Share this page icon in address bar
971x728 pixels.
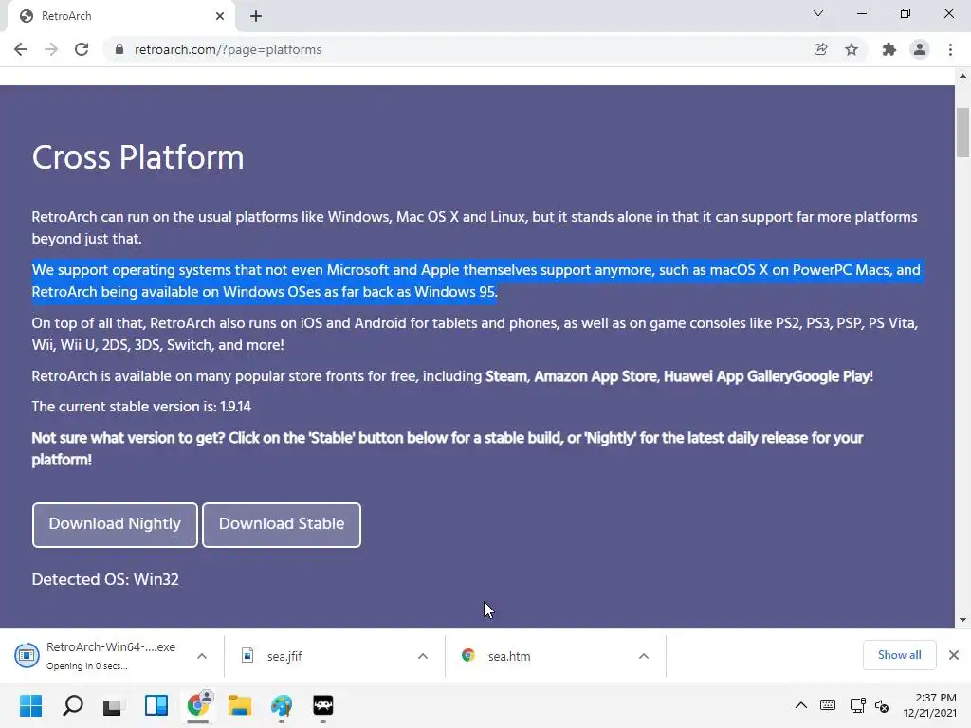[x=820, y=49]
